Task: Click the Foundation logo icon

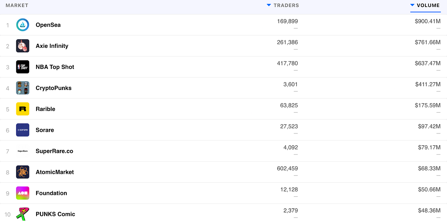Action: click(x=23, y=193)
